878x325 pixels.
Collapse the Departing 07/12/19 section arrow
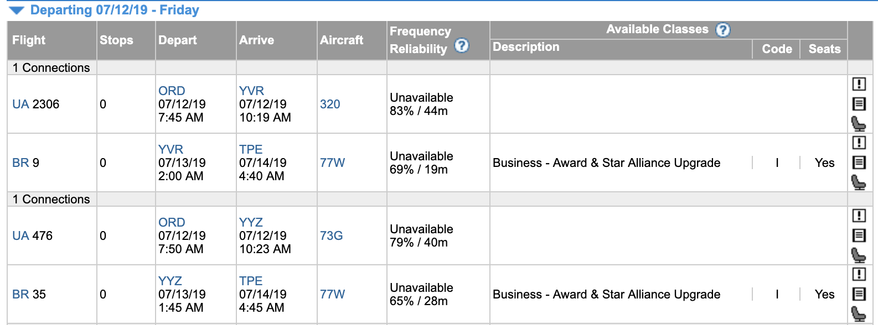[x=17, y=11]
